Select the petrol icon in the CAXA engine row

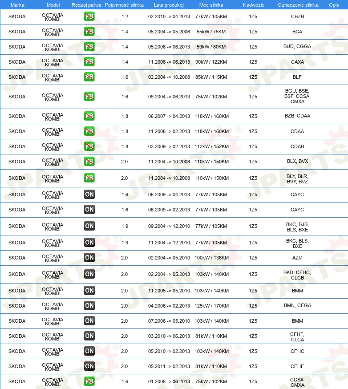pyautogui.click(x=89, y=62)
